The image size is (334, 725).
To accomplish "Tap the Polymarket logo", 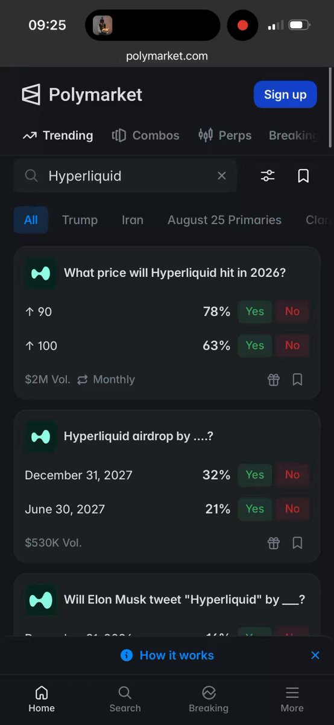I will coord(82,95).
